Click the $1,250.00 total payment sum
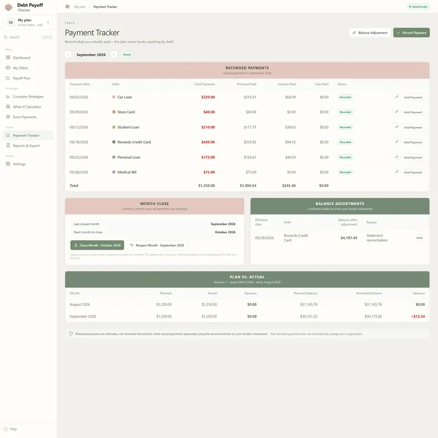Image resolution: width=438 pixels, height=438 pixels. 206,186
